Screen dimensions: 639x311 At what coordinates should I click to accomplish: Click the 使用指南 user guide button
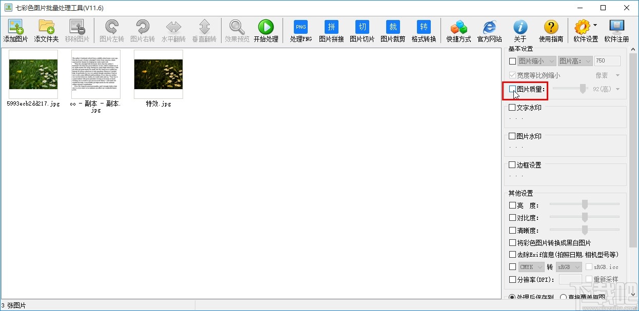551,31
